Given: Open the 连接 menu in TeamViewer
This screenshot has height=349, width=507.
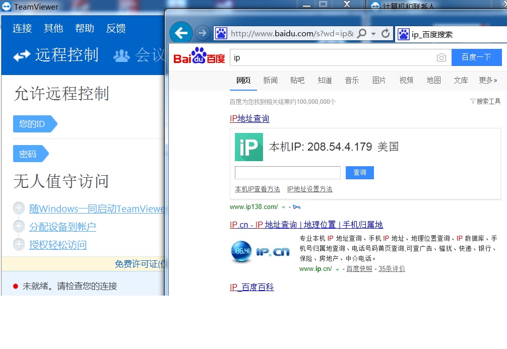Looking at the screenshot, I should 22,28.
